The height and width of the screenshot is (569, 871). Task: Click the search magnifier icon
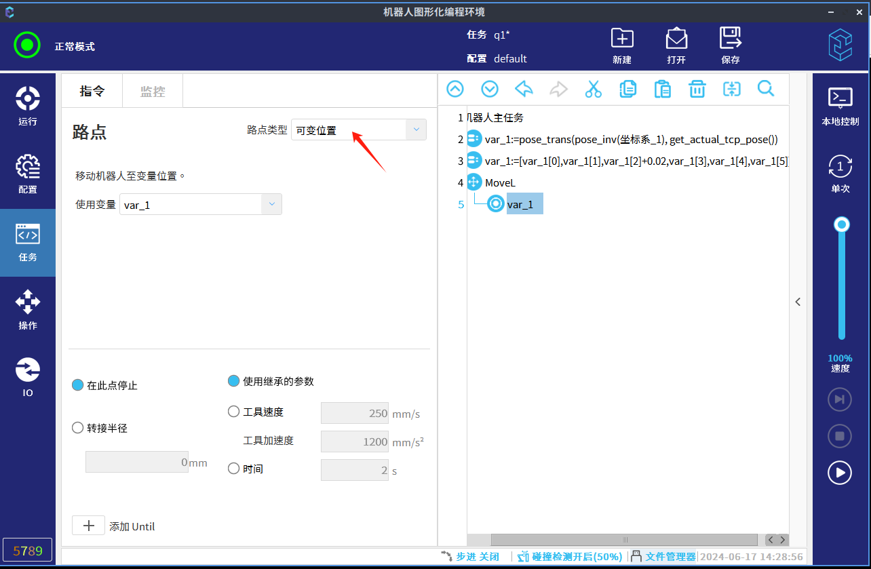(766, 89)
